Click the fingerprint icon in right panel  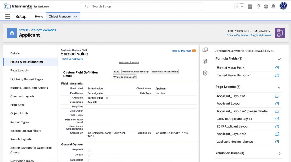pyautogui.click(x=205, y=61)
